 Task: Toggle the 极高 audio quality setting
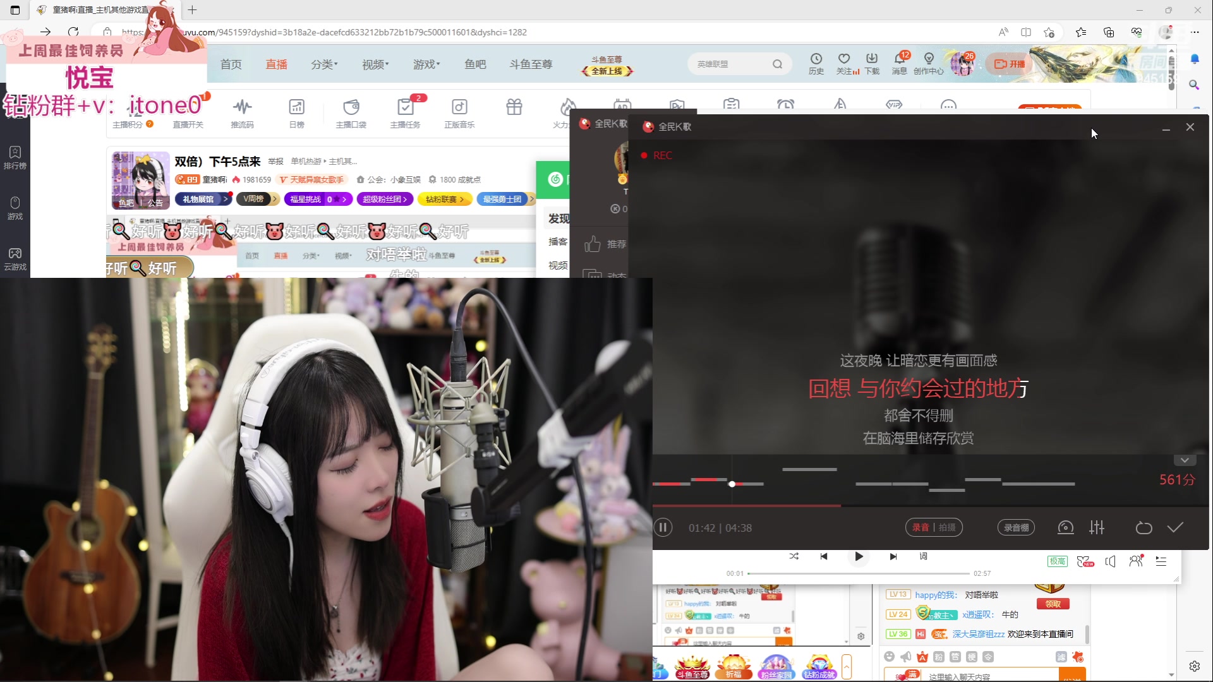point(1056,561)
